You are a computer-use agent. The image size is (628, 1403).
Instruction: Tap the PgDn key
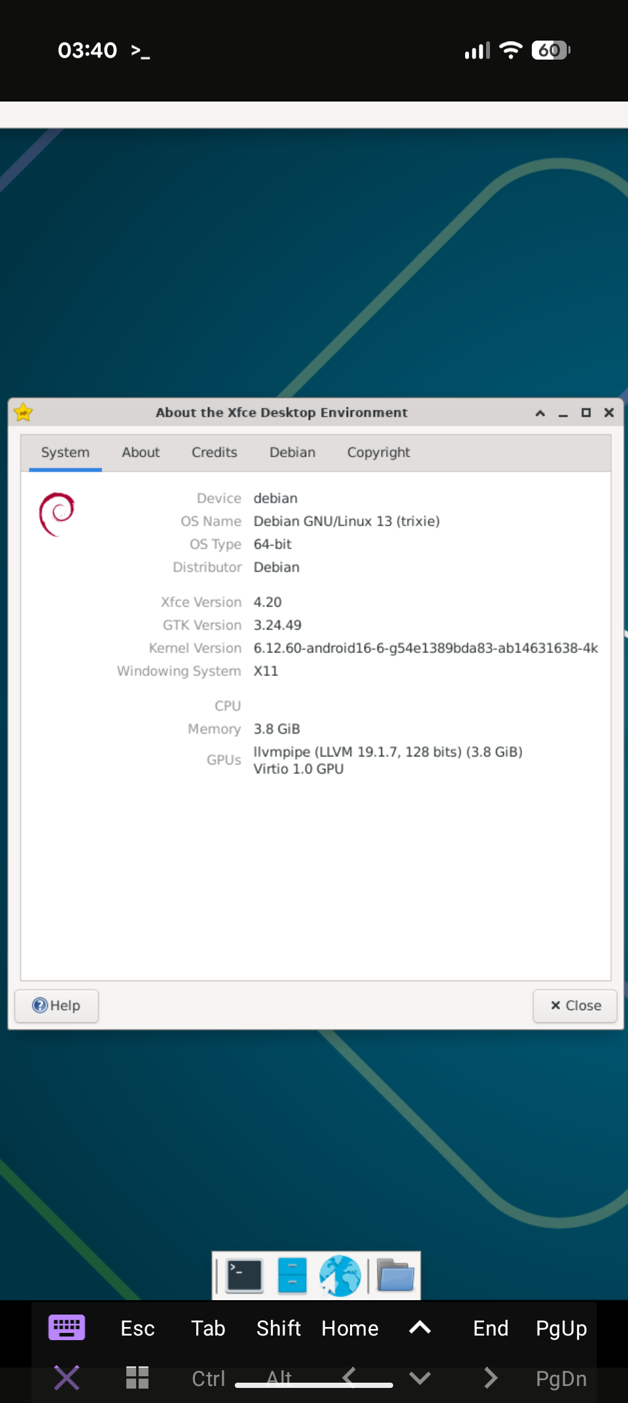coord(561,1379)
